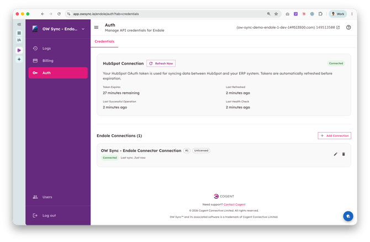Click Last Successful Operation '2 minutes ago' value
Screen dimensions: 370x242
[115, 107]
